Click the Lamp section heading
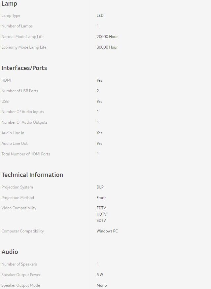Viewport: 211px width, 289px height. (x=9, y=4)
